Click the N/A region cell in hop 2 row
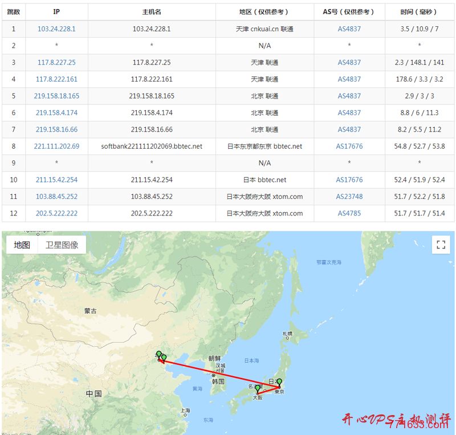This screenshot has height=435, width=456. coord(264,46)
